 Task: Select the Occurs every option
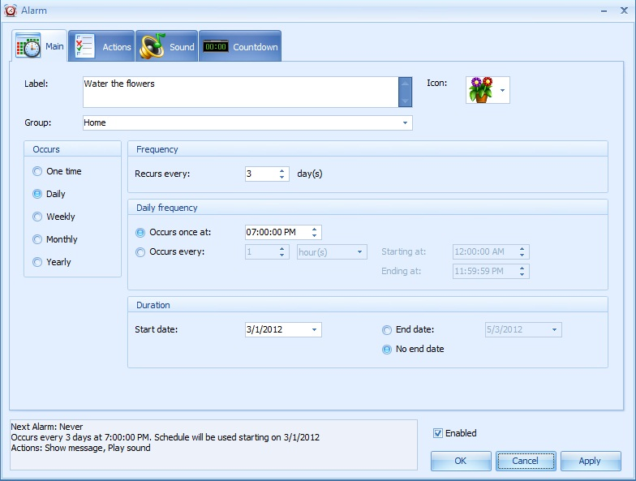point(170,251)
